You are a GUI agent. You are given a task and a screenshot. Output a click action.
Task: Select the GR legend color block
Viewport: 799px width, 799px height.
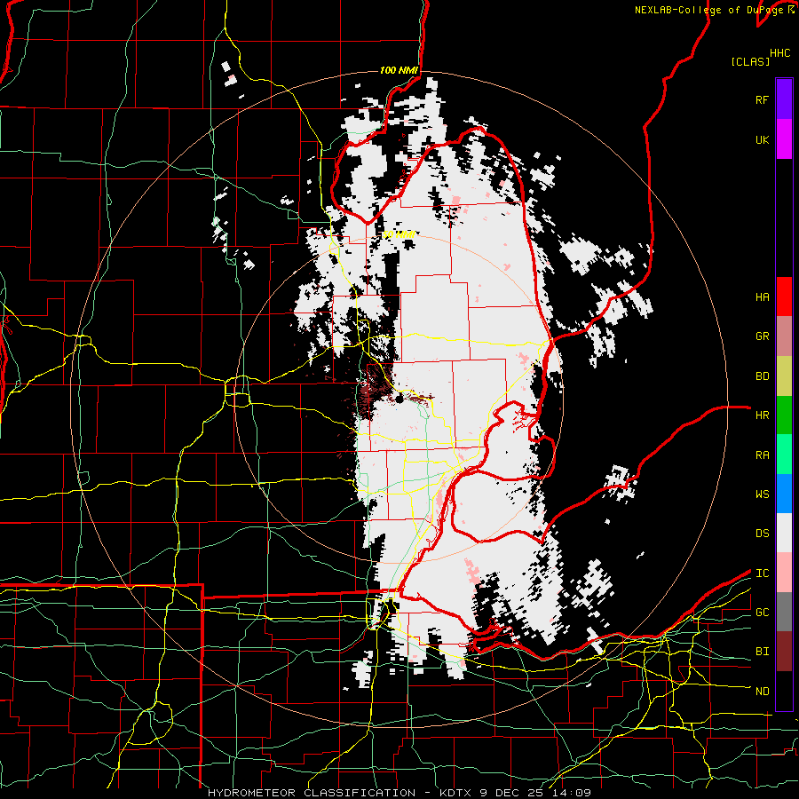pos(784,336)
